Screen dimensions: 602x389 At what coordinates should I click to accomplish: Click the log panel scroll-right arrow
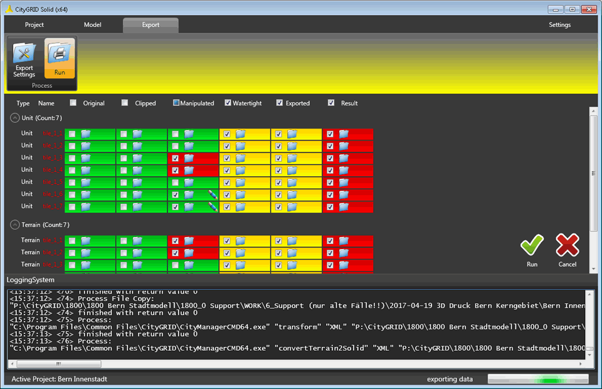click(x=580, y=363)
